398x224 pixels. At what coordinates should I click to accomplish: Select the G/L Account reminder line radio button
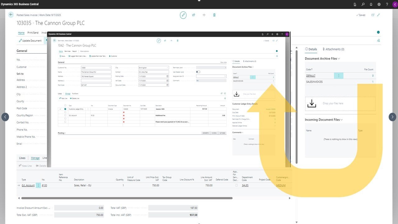(65, 115)
